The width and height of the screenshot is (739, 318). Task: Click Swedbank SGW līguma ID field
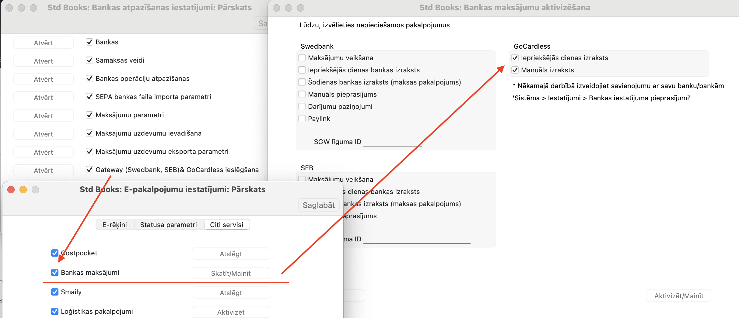(x=393, y=142)
